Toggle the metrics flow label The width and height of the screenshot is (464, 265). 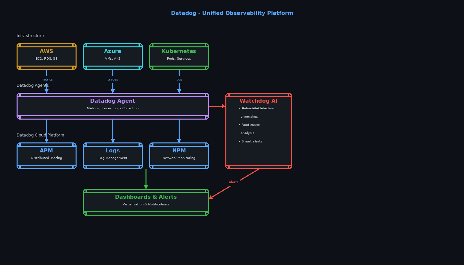pyautogui.click(x=46, y=79)
